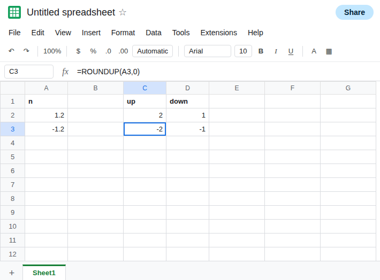This screenshot has width=380, height=280.
Task: Increase decimal places (.00)
Action: [x=123, y=51]
